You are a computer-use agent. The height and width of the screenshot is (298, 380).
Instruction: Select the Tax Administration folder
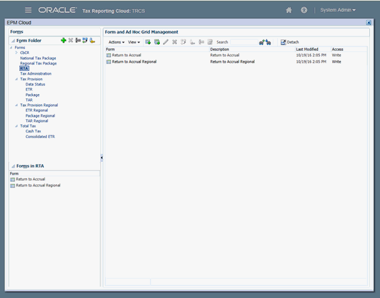point(36,73)
